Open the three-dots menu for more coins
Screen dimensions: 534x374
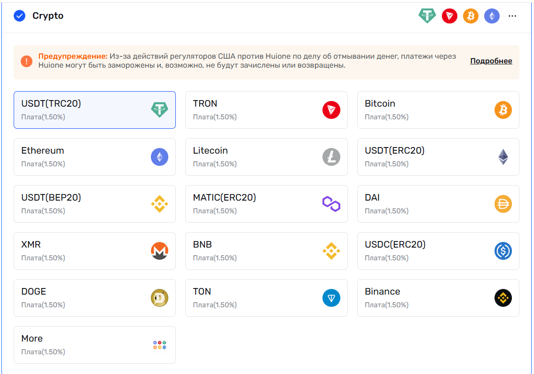[512, 16]
